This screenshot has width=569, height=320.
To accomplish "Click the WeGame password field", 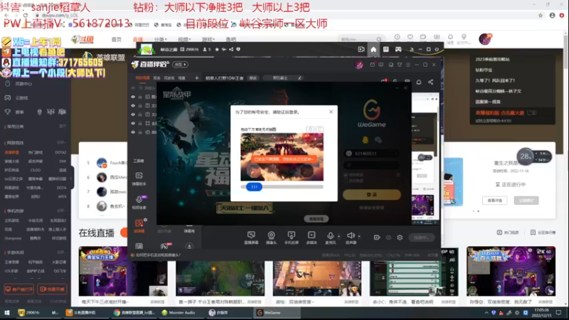I will click(x=371, y=165).
